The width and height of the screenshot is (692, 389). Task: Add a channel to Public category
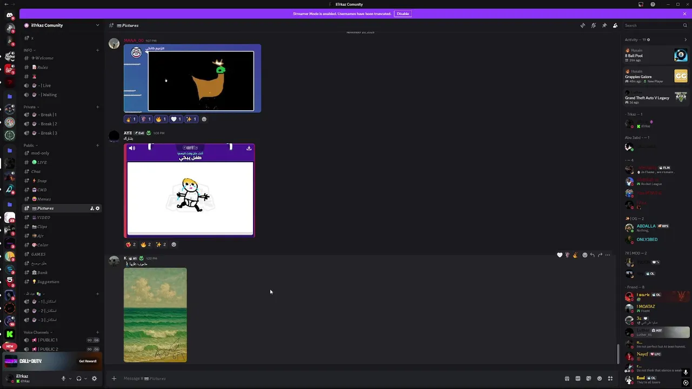pos(97,145)
